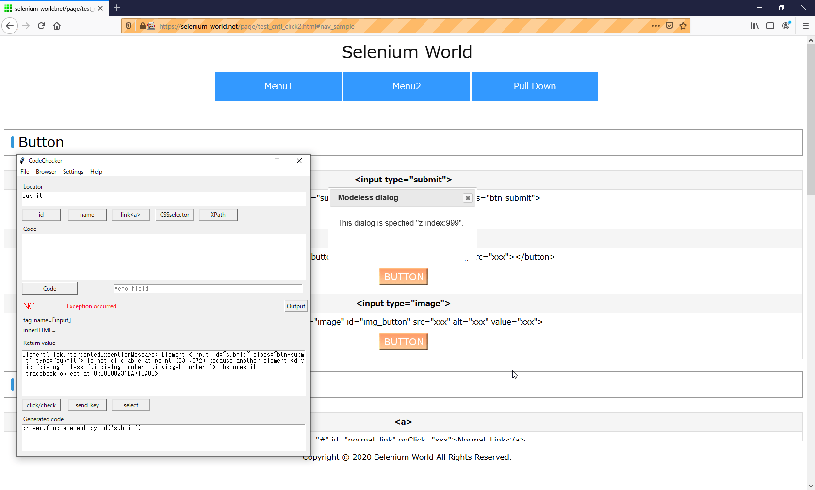Open the page actions ellipsis menu

coord(655,26)
